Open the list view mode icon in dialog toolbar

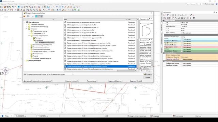tap(28, 16)
